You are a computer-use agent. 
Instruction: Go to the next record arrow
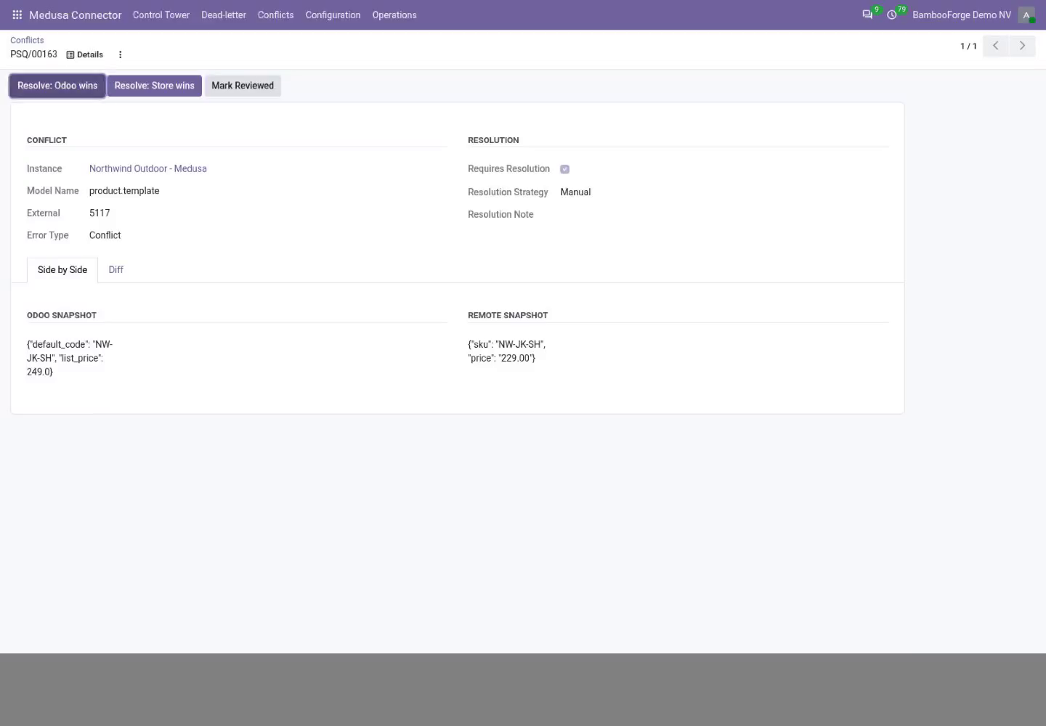tap(1022, 46)
